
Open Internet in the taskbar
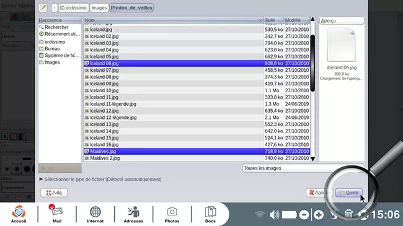(95, 214)
